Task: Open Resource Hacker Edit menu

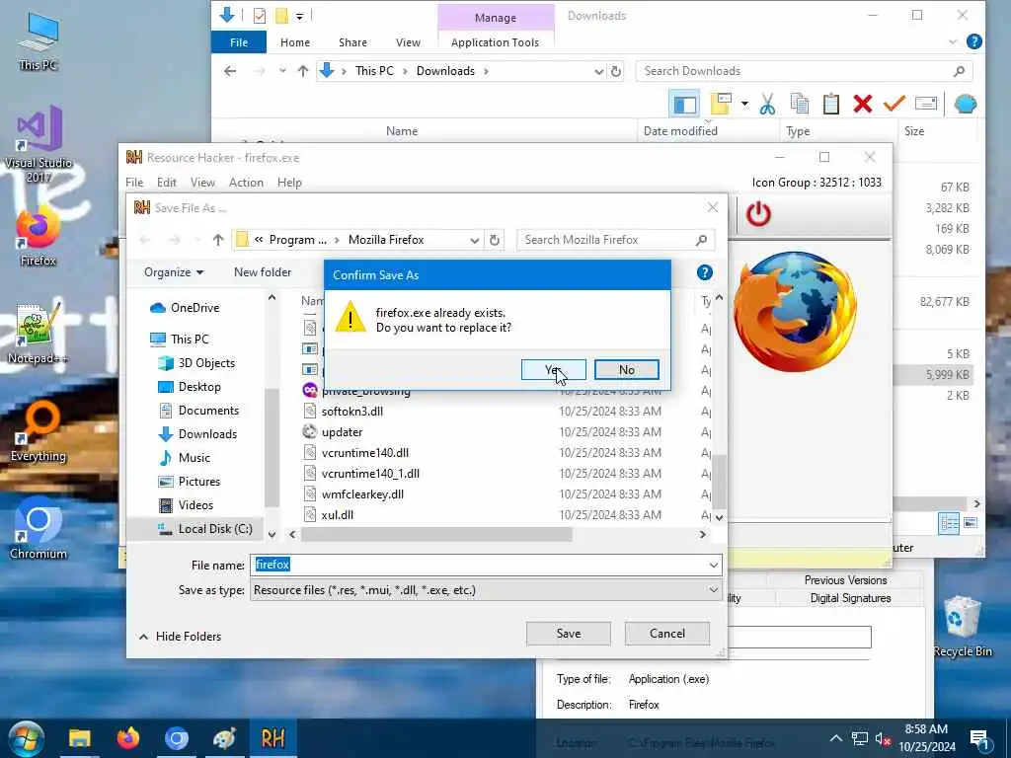Action: (166, 183)
